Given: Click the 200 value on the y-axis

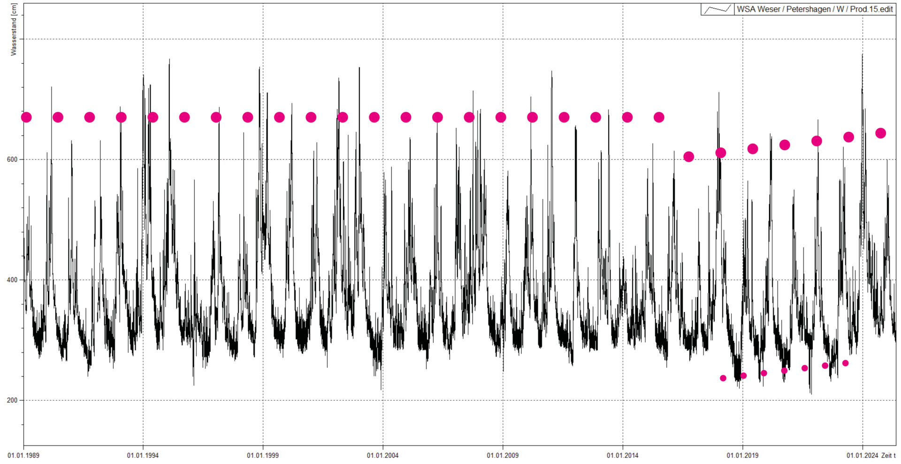Looking at the screenshot, I should tap(12, 401).
